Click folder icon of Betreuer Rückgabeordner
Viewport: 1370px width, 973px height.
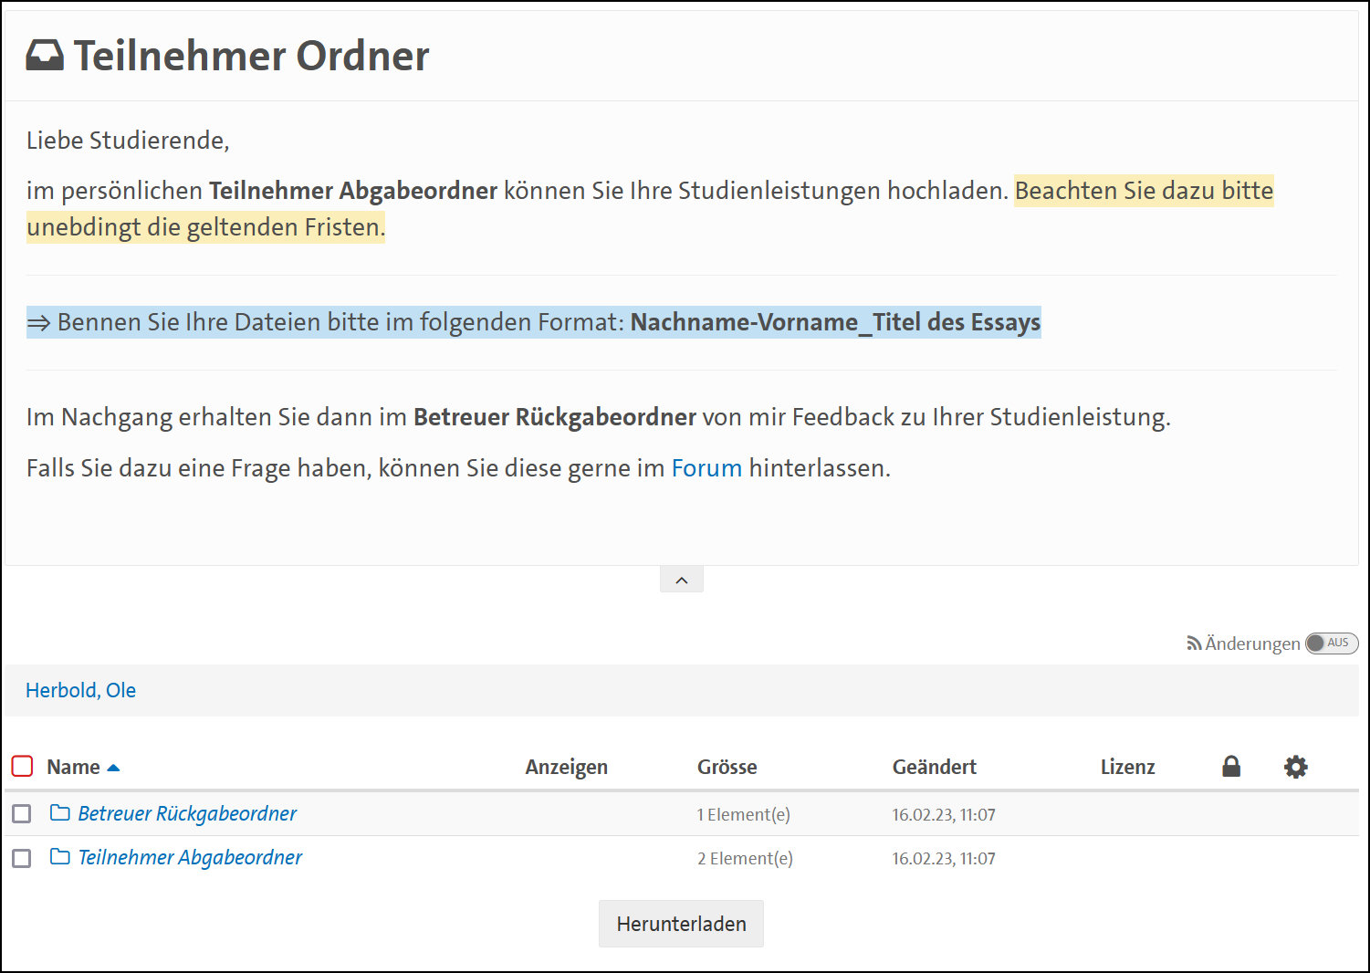[x=60, y=813]
